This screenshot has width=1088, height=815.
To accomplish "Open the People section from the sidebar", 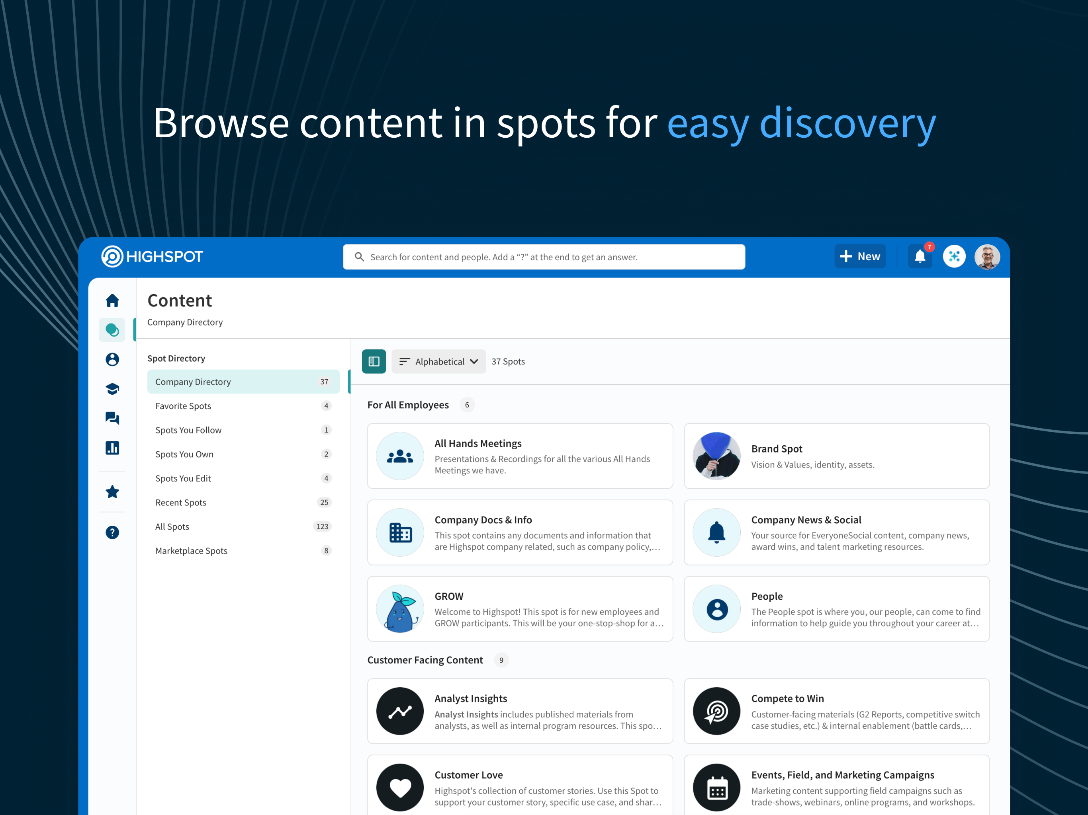I will (112, 359).
